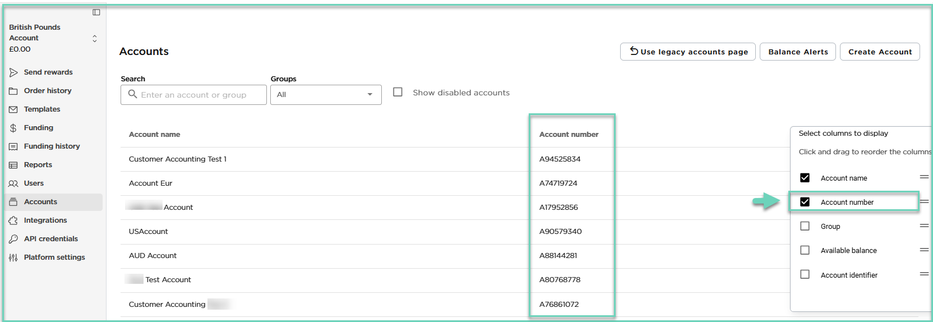
Task: Open Balance Alerts
Action: click(798, 52)
